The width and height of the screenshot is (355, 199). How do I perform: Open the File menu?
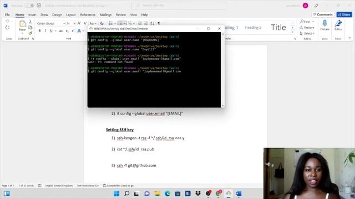pos(7,15)
